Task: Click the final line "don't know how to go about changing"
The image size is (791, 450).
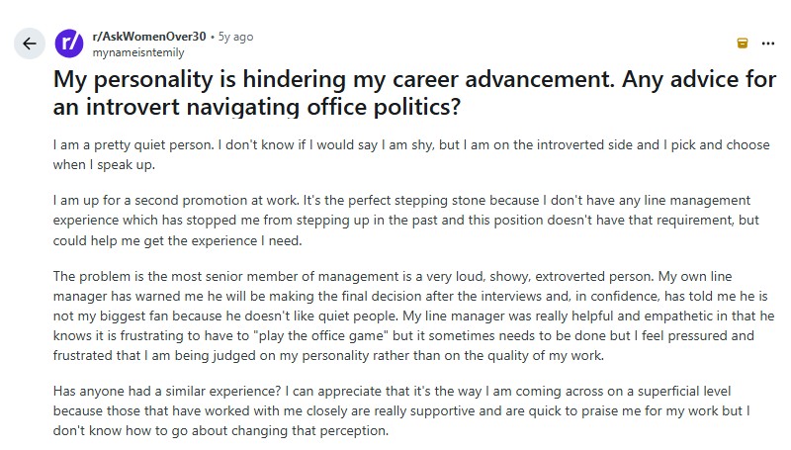Action: [x=220, y=431]
